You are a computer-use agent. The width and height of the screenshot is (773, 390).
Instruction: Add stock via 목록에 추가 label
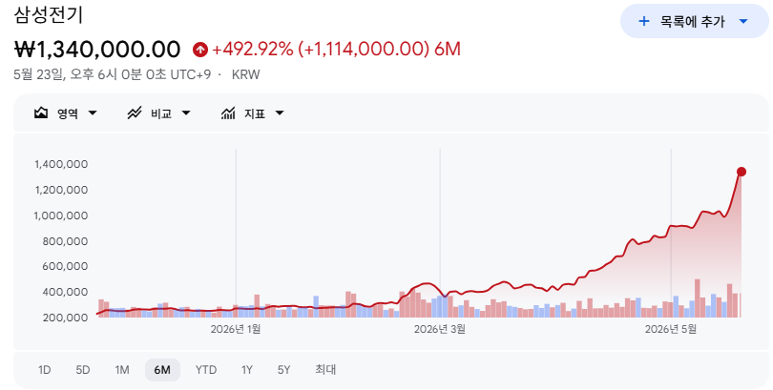[x=693, y=21]
